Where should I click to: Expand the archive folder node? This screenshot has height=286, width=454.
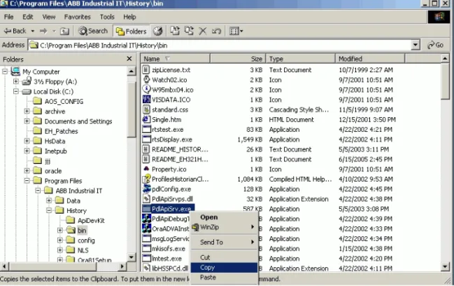click(27, 111)
